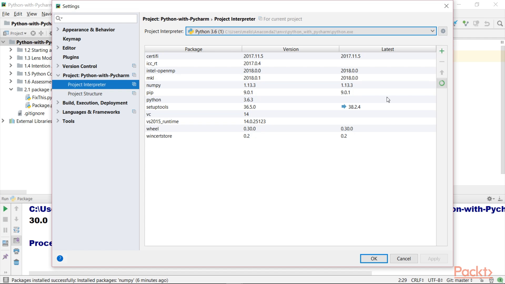Click the help question mark icon
The width and height of the screenshot is (505, 284).
click(60, 258)
